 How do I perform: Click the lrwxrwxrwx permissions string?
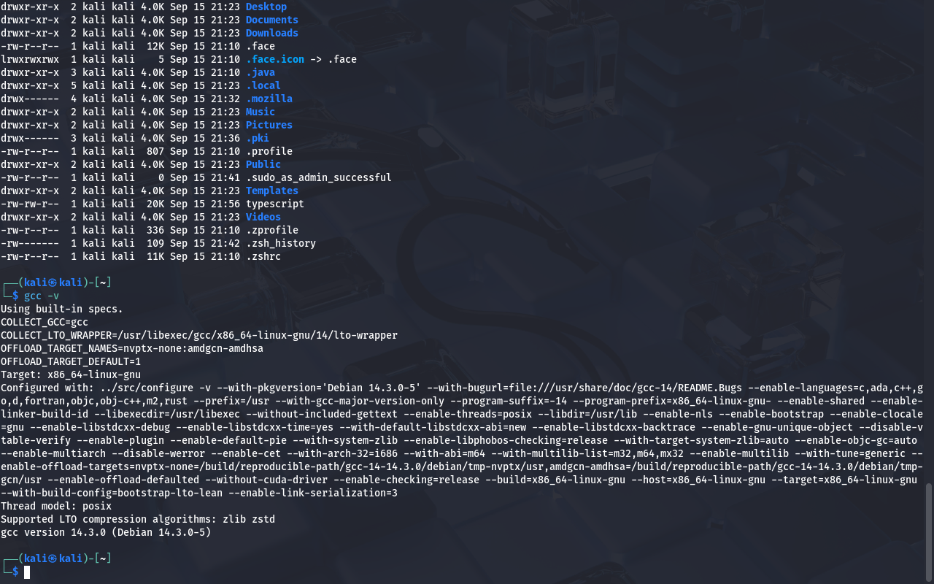tap(30, 59)
